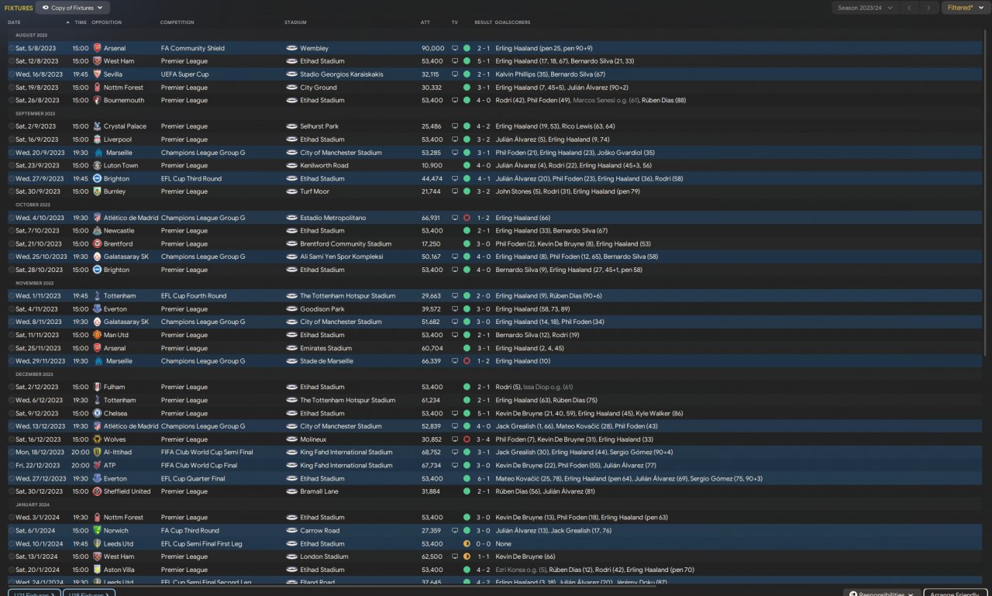Open the Kenilworth Road stadium link
The image size is (992, 596).
324,165
